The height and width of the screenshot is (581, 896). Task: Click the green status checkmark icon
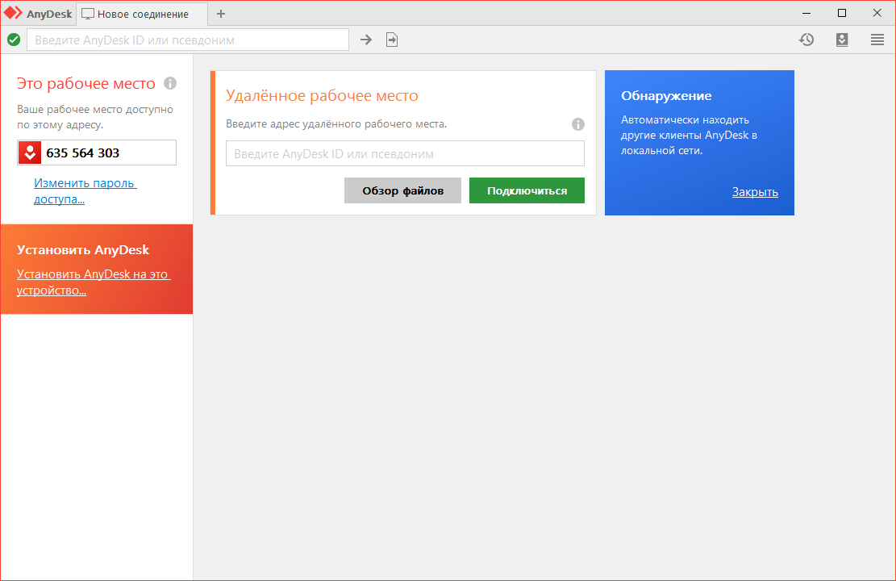point(13,39)
